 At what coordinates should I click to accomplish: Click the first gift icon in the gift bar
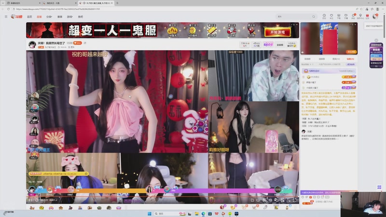coord(32,208)
